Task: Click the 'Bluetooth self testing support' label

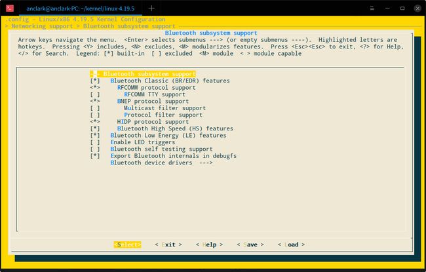Action: pyautogui.click(x=161, y=149)
